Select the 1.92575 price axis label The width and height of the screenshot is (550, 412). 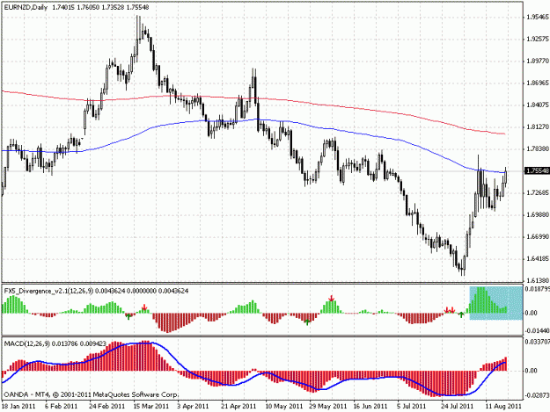tap(538, 39)
